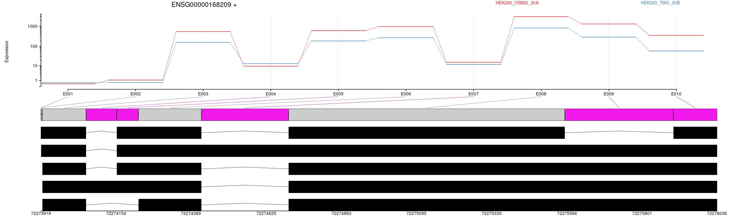Select the red expression line above E003
751x219 pixels.
[x=203, y=32]
